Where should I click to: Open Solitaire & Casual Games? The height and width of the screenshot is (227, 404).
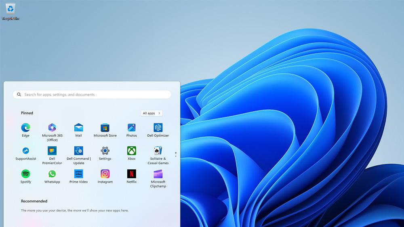pos(158,155)
